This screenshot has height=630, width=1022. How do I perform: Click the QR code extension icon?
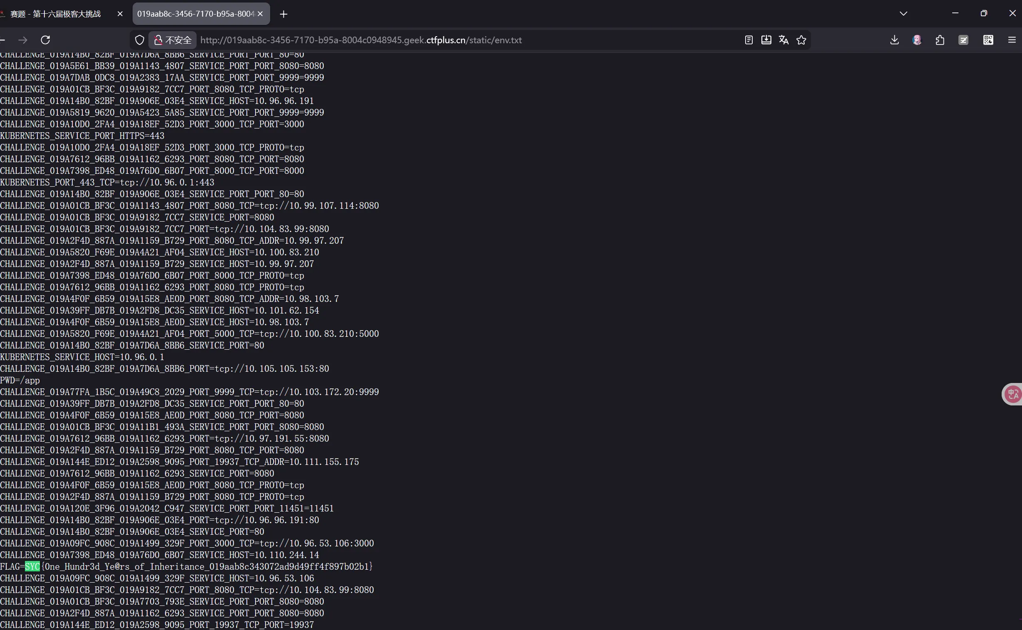(988, 40)
